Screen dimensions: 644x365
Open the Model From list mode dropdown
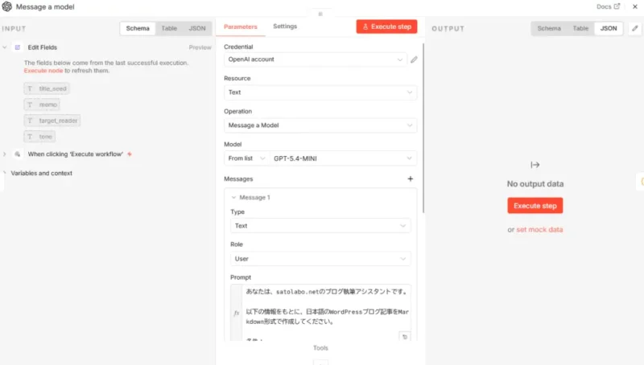[x=247, y=158]
